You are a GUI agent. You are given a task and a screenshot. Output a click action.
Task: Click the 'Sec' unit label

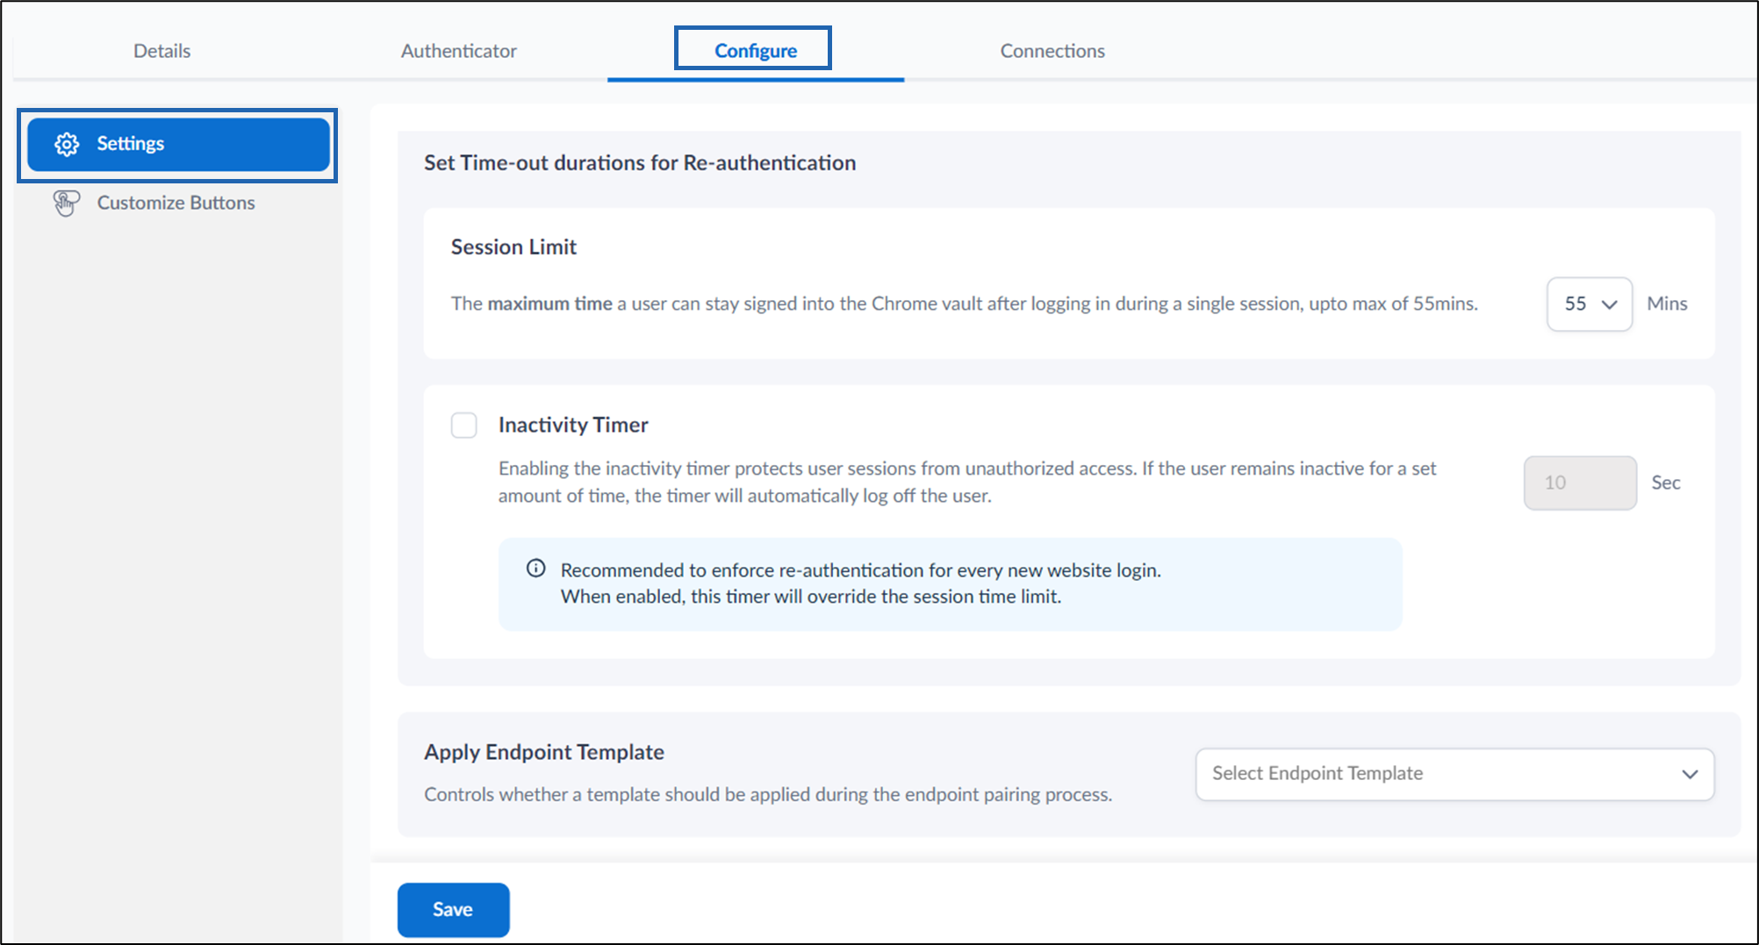[x=1666, y=483]
